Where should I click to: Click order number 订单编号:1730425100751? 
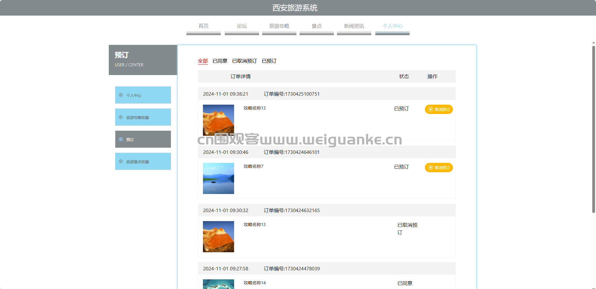click(292, 94)
